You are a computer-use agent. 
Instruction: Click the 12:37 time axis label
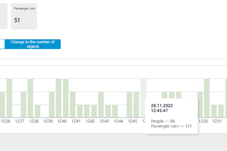click(x=20, y=121)
